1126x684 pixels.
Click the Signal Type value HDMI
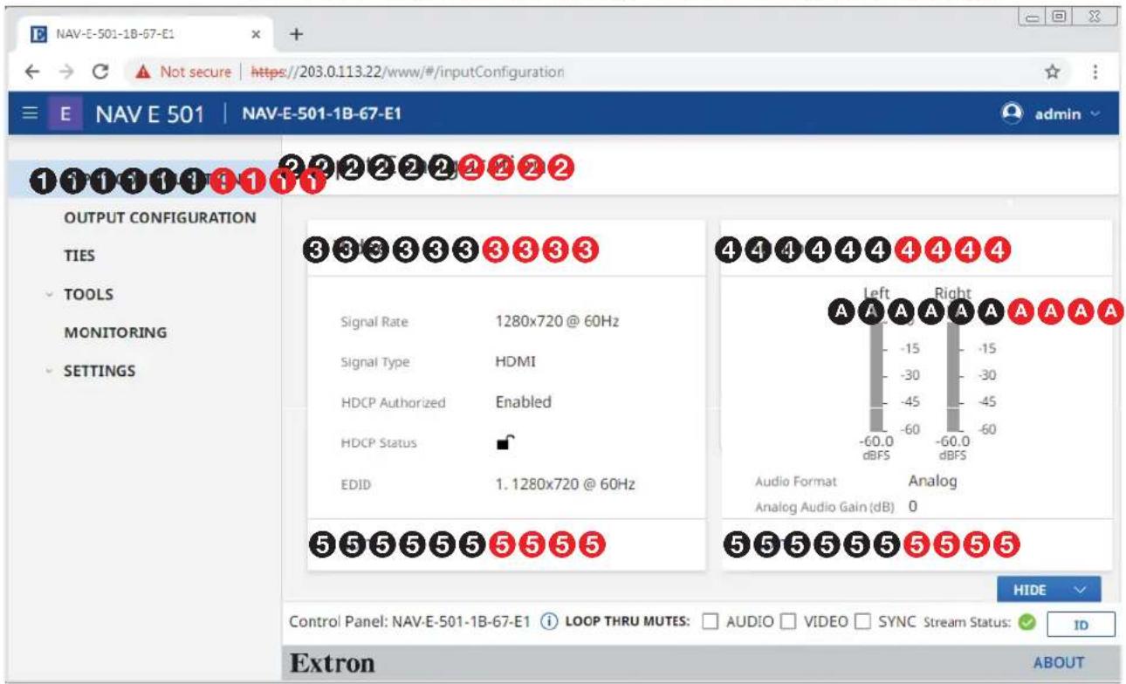pos(516,361)
